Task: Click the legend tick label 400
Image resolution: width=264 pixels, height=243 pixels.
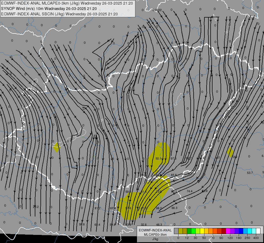Action: pos(256,238)
